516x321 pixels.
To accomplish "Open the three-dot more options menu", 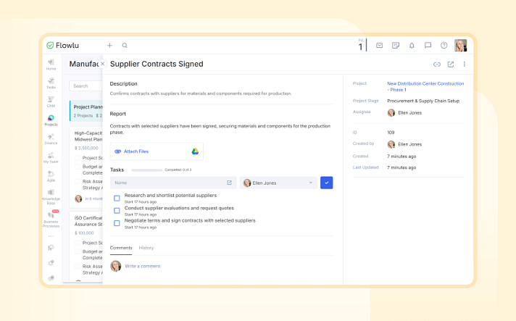I will [465, 64].
